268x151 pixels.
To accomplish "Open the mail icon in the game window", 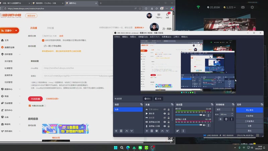I will coord(243,7).
